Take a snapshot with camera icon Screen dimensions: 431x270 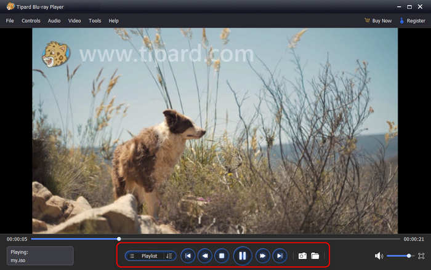point(302,256)
